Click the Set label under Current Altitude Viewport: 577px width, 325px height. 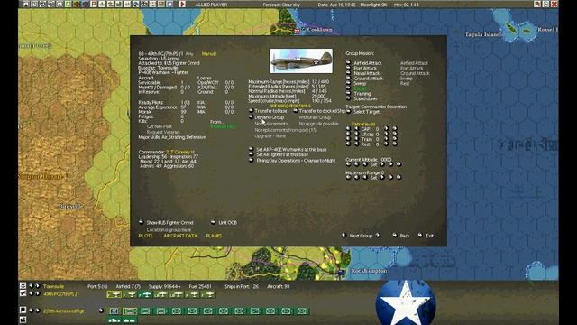373,164
